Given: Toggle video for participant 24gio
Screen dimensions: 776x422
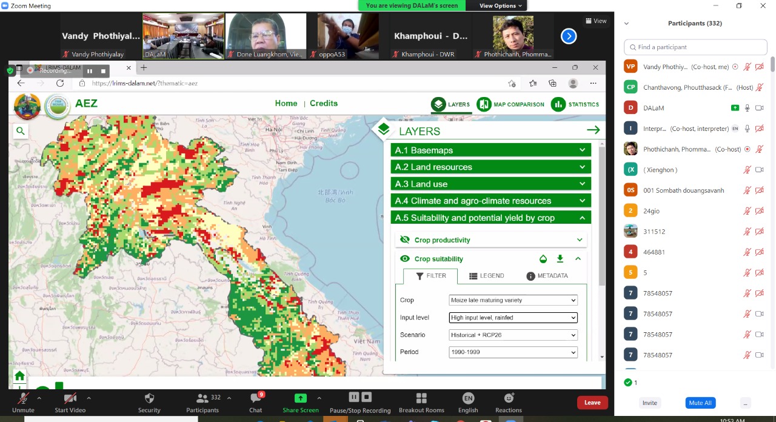Looking at the screenshot, I should point(760,211).
